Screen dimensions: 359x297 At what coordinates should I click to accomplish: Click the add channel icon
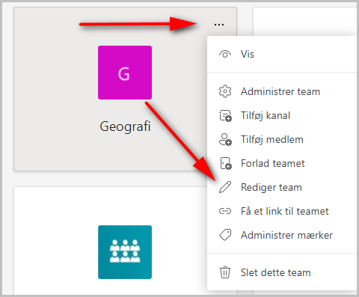[x=225, y=116]
